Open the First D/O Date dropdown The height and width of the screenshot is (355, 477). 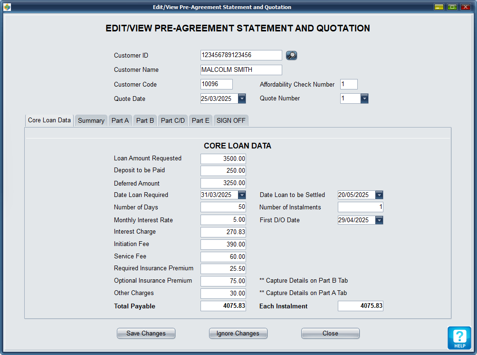coord(379,220)
